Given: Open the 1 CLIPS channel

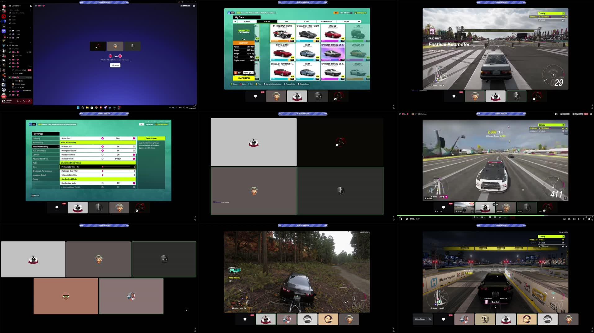Looking at the screenshot, I should (16, 34).
